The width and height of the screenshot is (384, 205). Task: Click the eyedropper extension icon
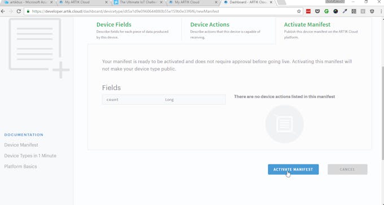coord(344,11)
